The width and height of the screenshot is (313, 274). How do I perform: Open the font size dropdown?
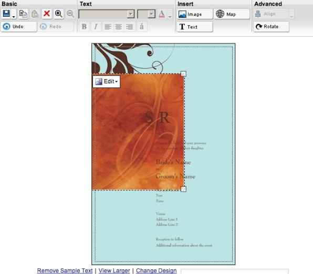(x=147, y=14)
